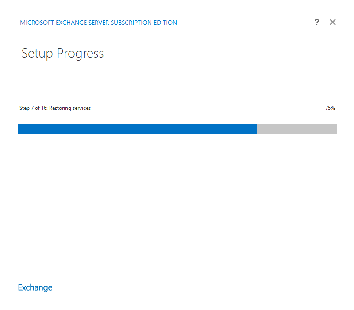
Task: Click the Microsoft Exchange Server Subscription Edition title
Action: 98,23
